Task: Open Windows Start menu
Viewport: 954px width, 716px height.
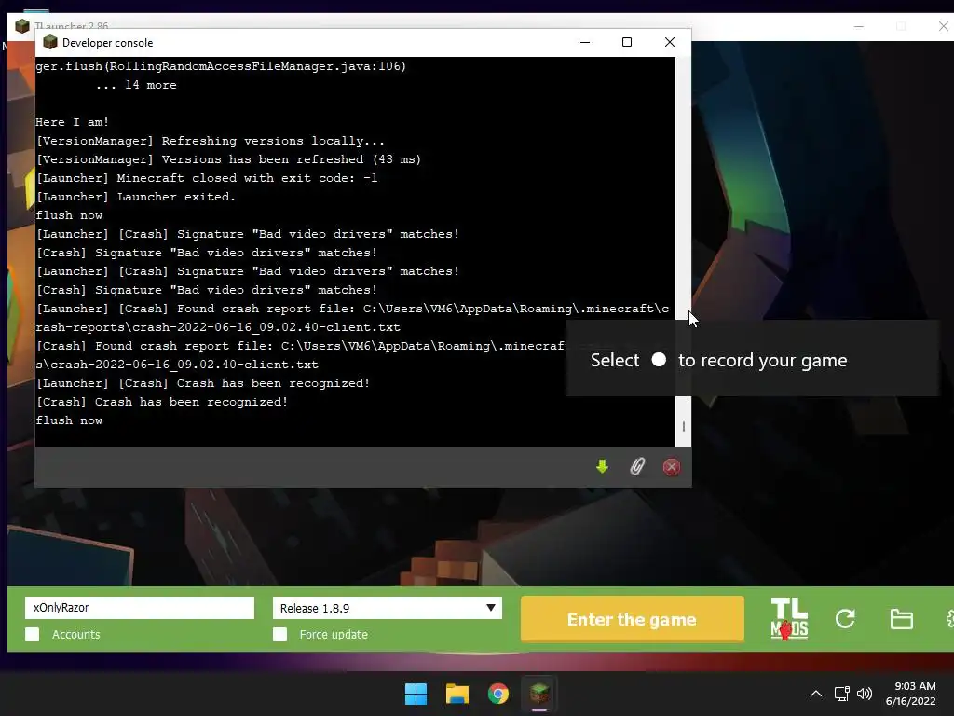Action: pos(416,694)
